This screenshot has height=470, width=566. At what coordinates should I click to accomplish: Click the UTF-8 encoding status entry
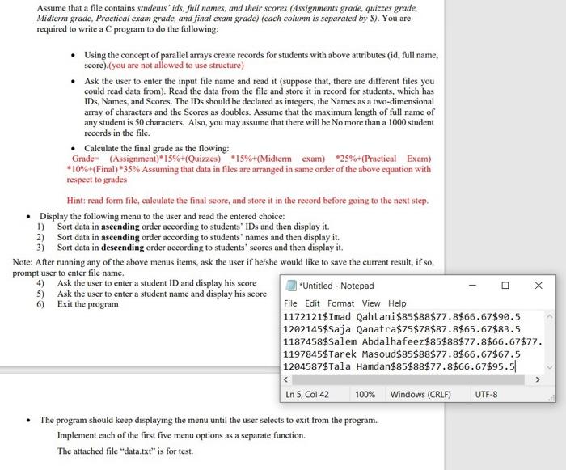click(486, 394)
